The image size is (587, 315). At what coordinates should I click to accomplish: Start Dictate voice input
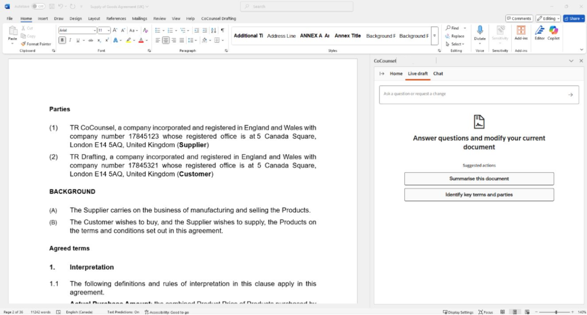point(480,32)
